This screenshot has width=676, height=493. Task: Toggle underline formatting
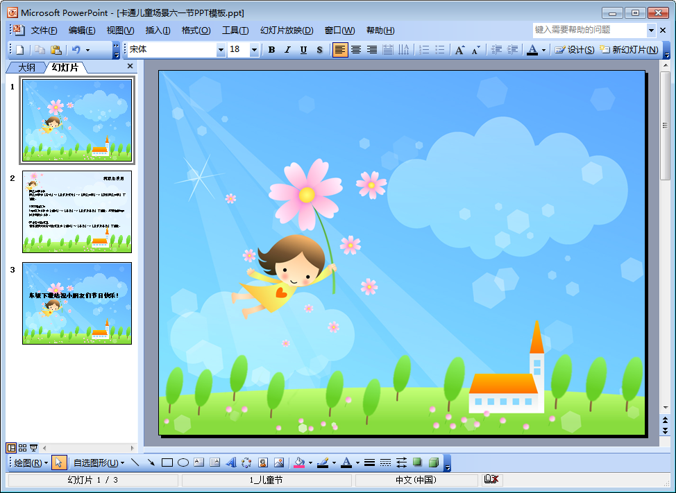coord(303,50)
